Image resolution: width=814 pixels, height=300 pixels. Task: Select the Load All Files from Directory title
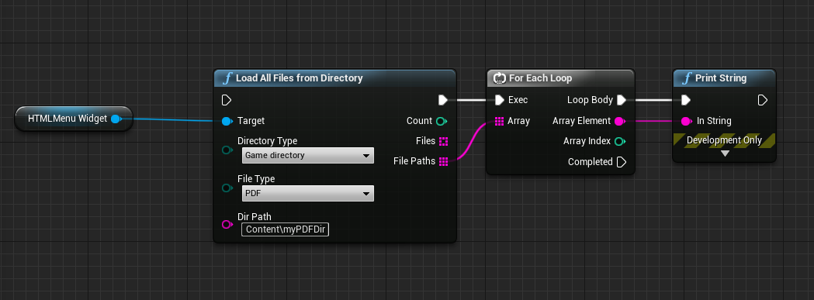pyautogui.click(x=299, y=78)
